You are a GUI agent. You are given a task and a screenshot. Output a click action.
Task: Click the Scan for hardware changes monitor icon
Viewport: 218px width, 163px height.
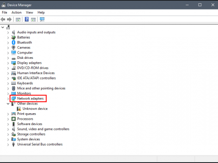[x=42, y=19]
